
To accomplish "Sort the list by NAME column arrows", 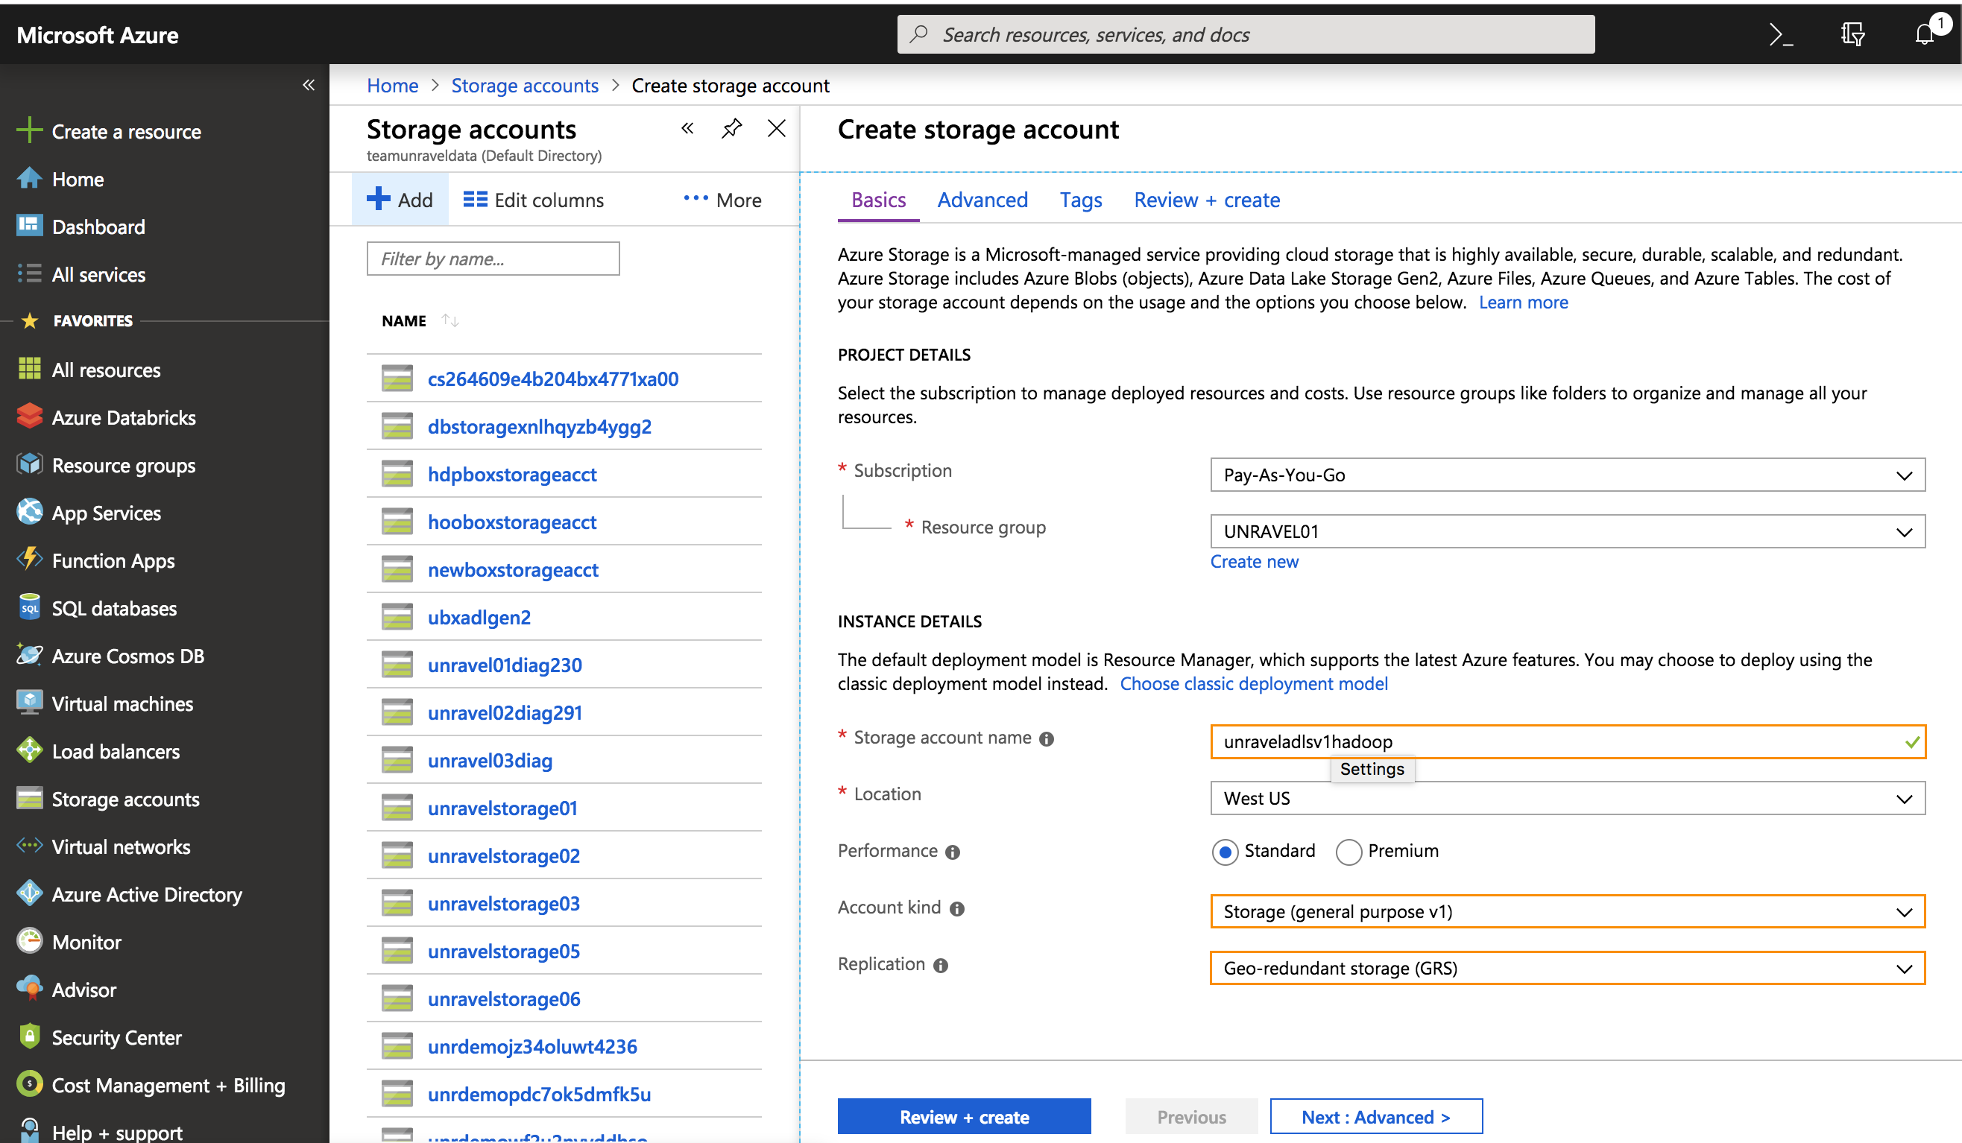I will pos(450,320).
